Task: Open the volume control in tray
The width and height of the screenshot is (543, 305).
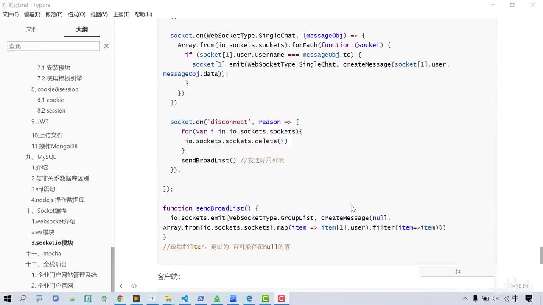Action: click(495, 299)
